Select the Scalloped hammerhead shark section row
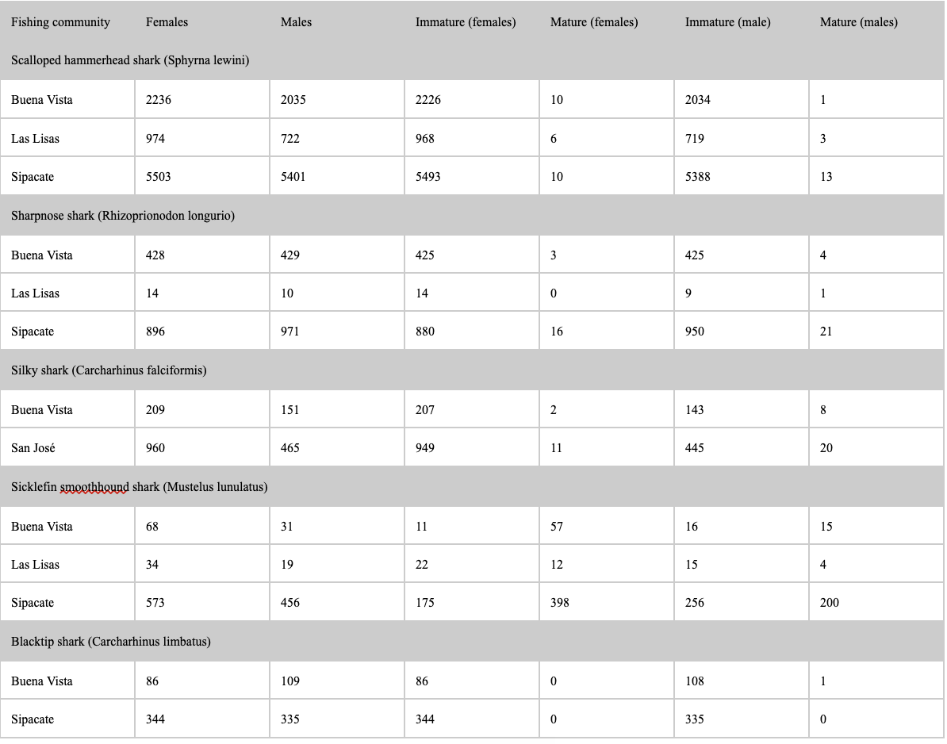The image size is (947, 744). (x=472, y=60)
